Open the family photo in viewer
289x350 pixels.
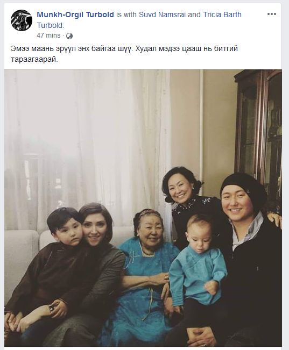pyautogui.click(x=143, y=208)
